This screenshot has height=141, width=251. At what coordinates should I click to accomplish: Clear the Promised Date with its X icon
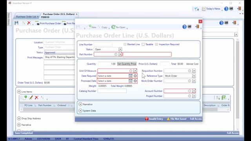pos(135,81)
